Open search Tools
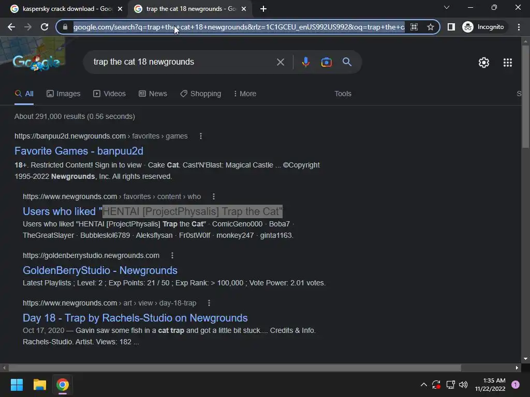 coord(343,94)
